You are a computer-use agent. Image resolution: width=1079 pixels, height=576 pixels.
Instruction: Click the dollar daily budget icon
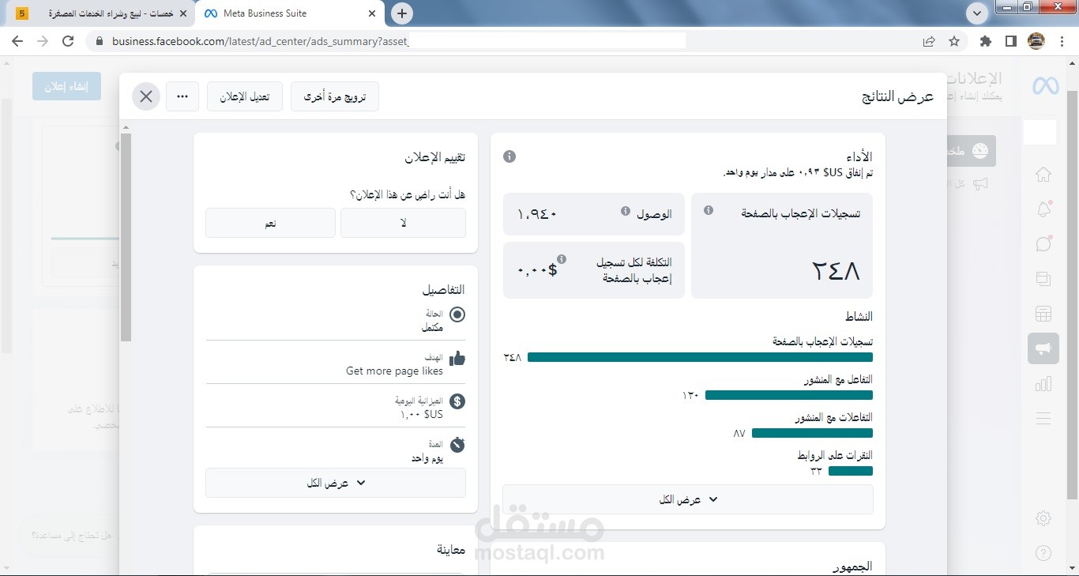(457, 401)
